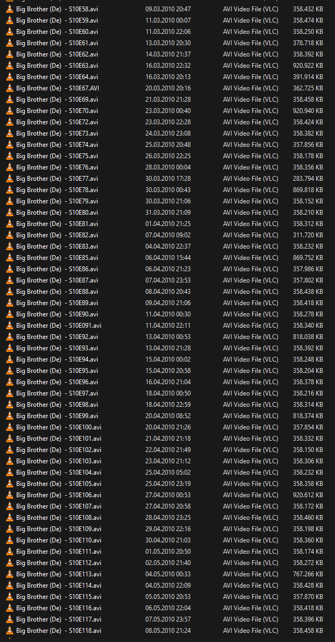Click the file size 767.266 KB

click(308, 574)
